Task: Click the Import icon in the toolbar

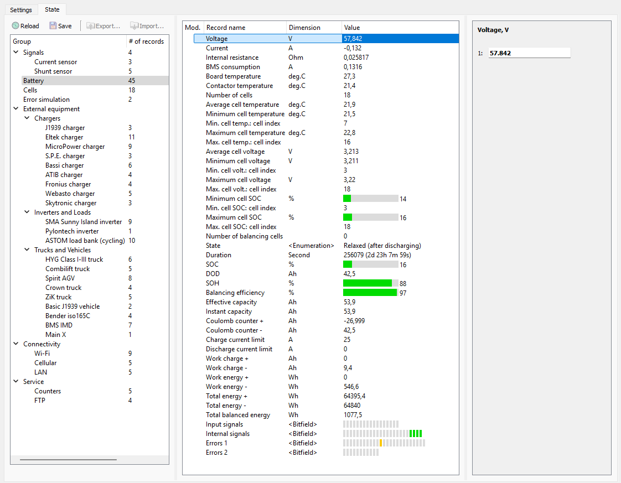Action: coord(134,26)
